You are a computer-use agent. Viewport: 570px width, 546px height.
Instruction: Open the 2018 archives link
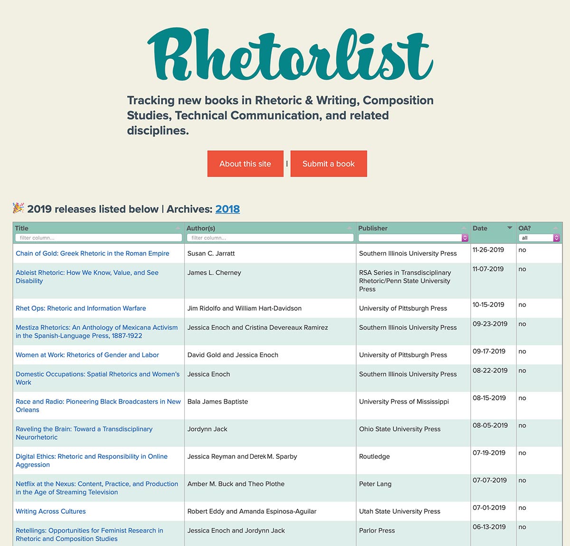coord(228,209)
